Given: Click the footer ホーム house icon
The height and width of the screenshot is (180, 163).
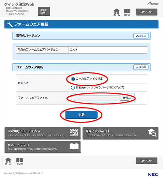Looking at the screenshot, I should pos(8,161).
